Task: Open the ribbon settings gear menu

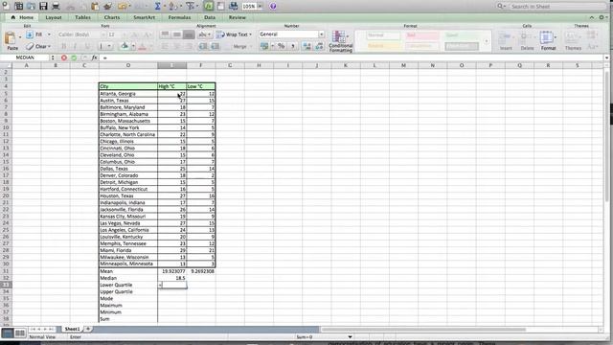Action: (602, 17)
